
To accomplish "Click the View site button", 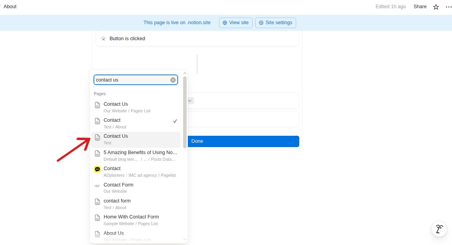I will tap(235, 23).
